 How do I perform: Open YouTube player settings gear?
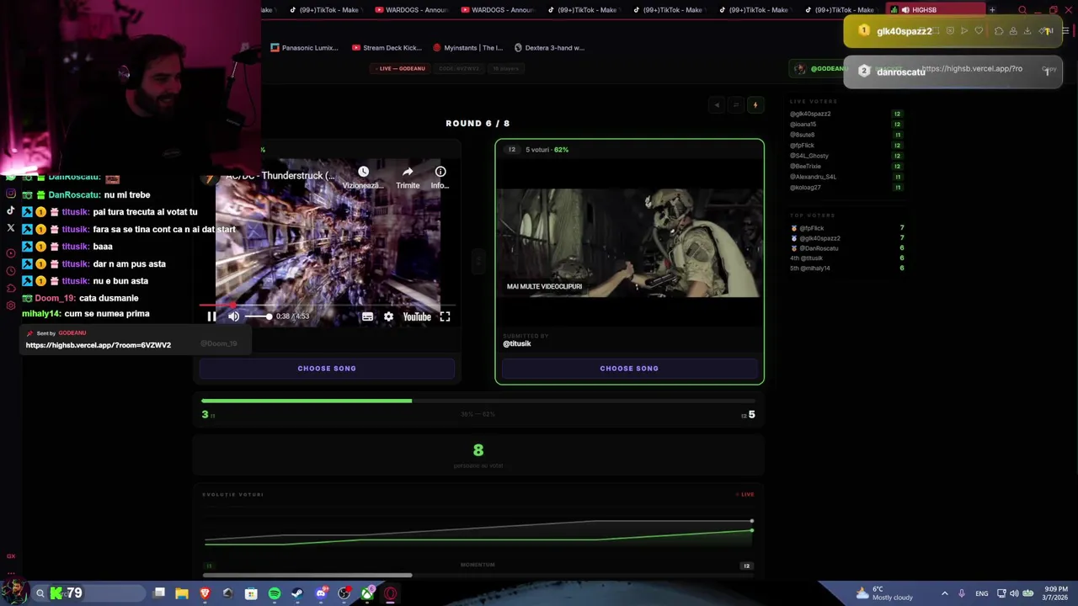point(388,316)
